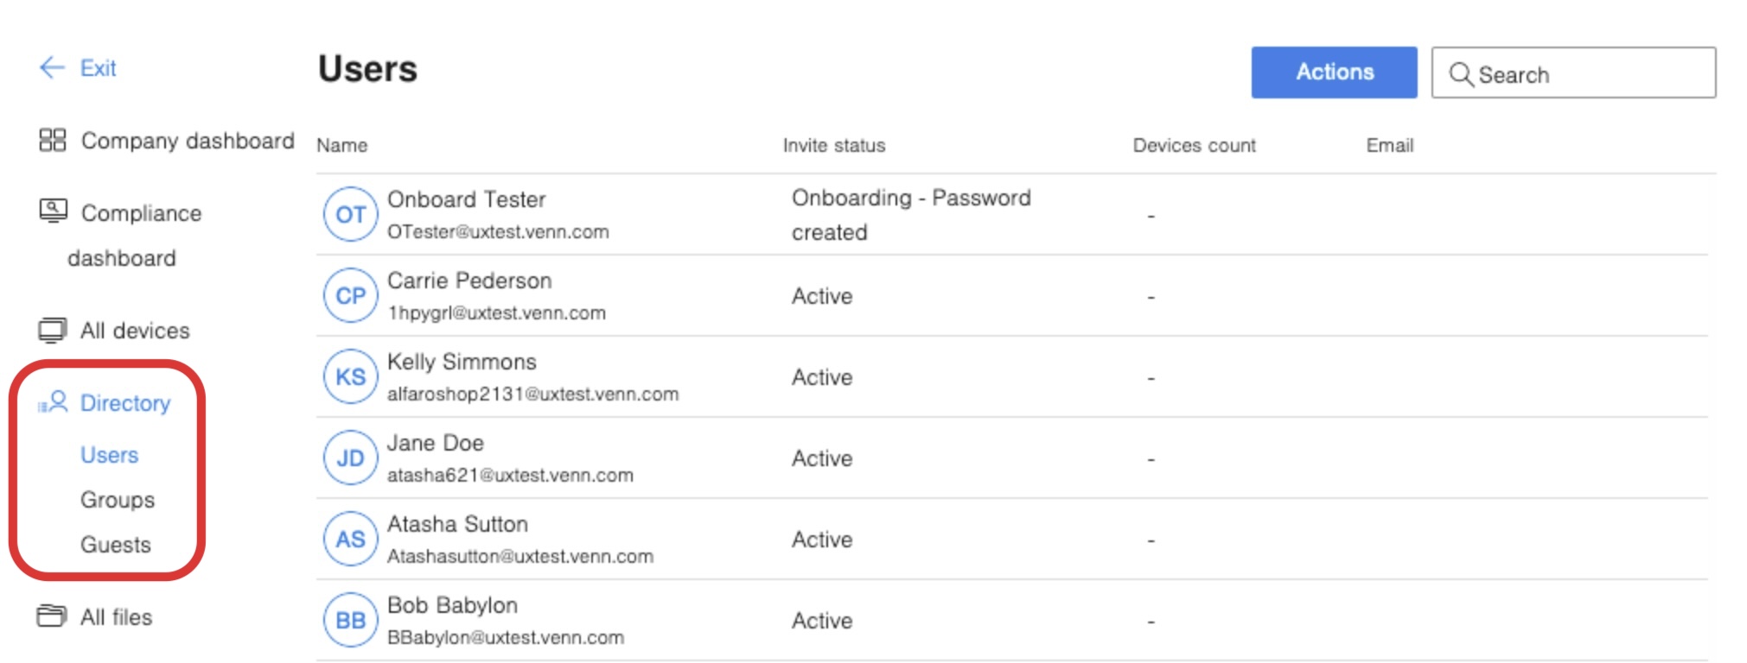The image size is (1747, 663).
Task: Switch to the Groups section
Action: click(x=117, y=499)
